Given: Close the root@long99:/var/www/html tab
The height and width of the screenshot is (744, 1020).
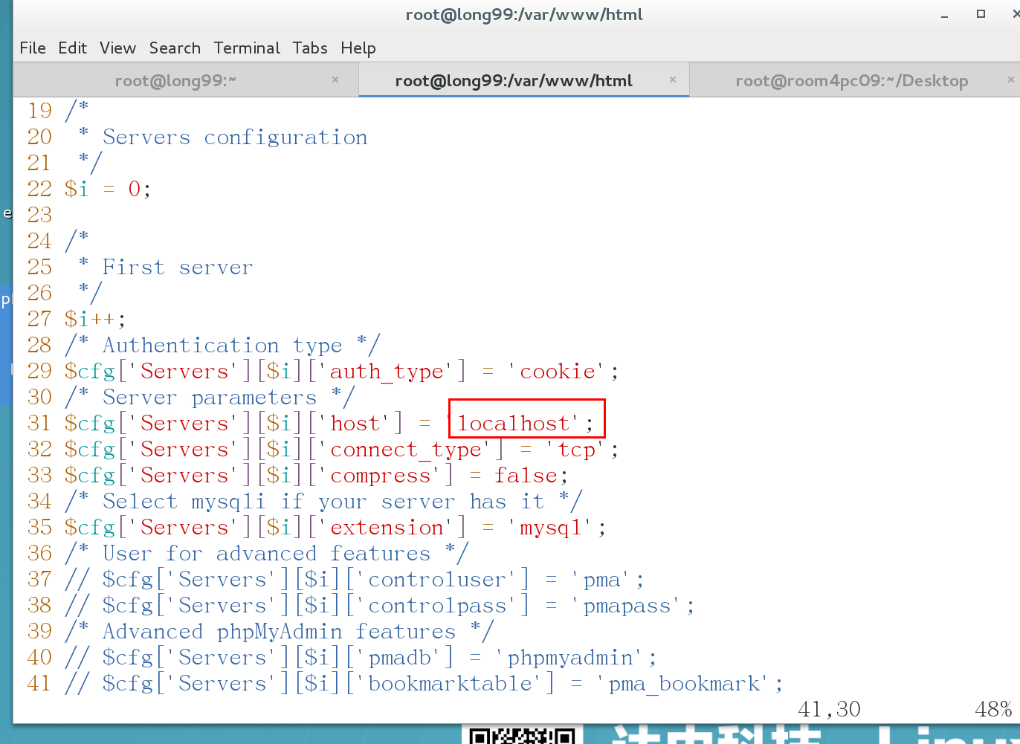Looking at the screenshot, I should (673, 80).
